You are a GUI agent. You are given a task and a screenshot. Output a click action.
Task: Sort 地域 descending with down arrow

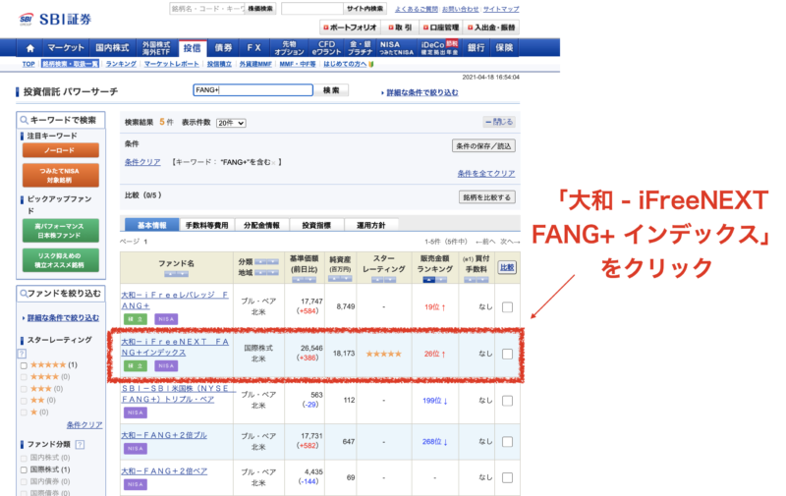(x=273, y=272)
